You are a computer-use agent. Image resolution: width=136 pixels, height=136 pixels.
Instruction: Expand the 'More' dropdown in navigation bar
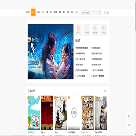(77, 12)
